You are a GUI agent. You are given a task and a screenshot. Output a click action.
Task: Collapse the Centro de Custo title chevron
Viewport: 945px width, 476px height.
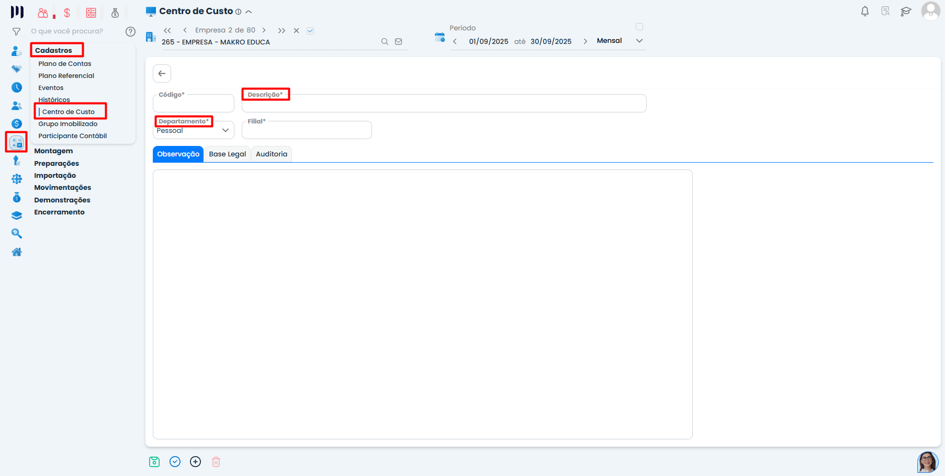click(249, 12)
